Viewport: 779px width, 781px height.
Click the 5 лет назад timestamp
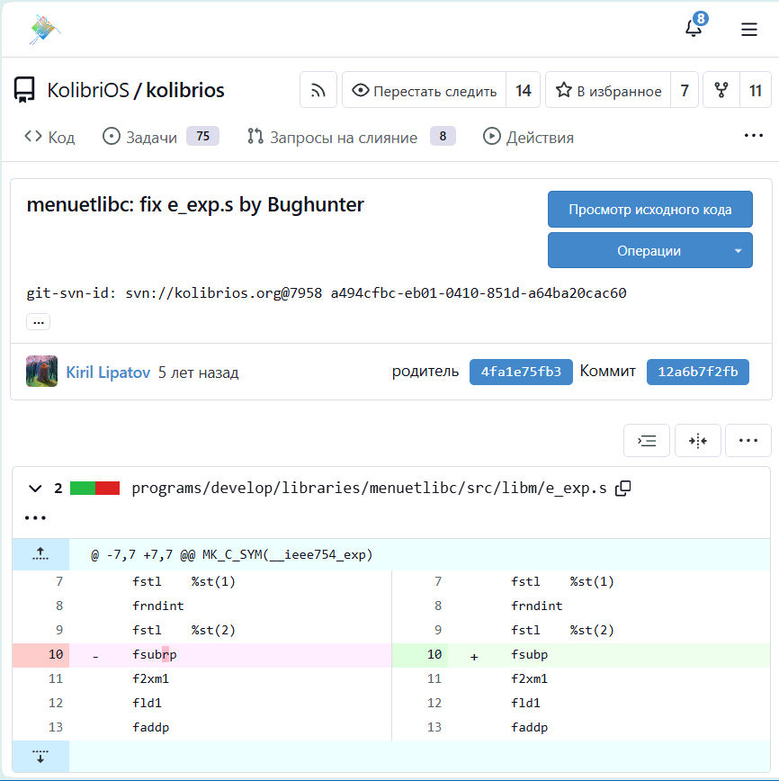[198, 373]
